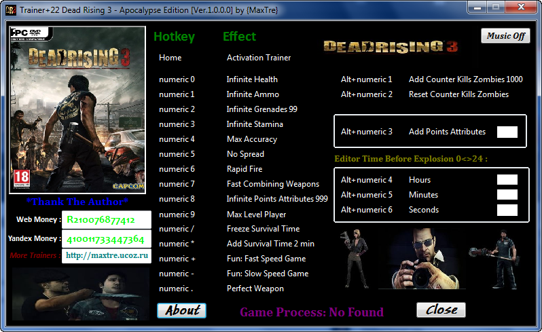Click the Fast Combining Weapons label

click(273, 184)
